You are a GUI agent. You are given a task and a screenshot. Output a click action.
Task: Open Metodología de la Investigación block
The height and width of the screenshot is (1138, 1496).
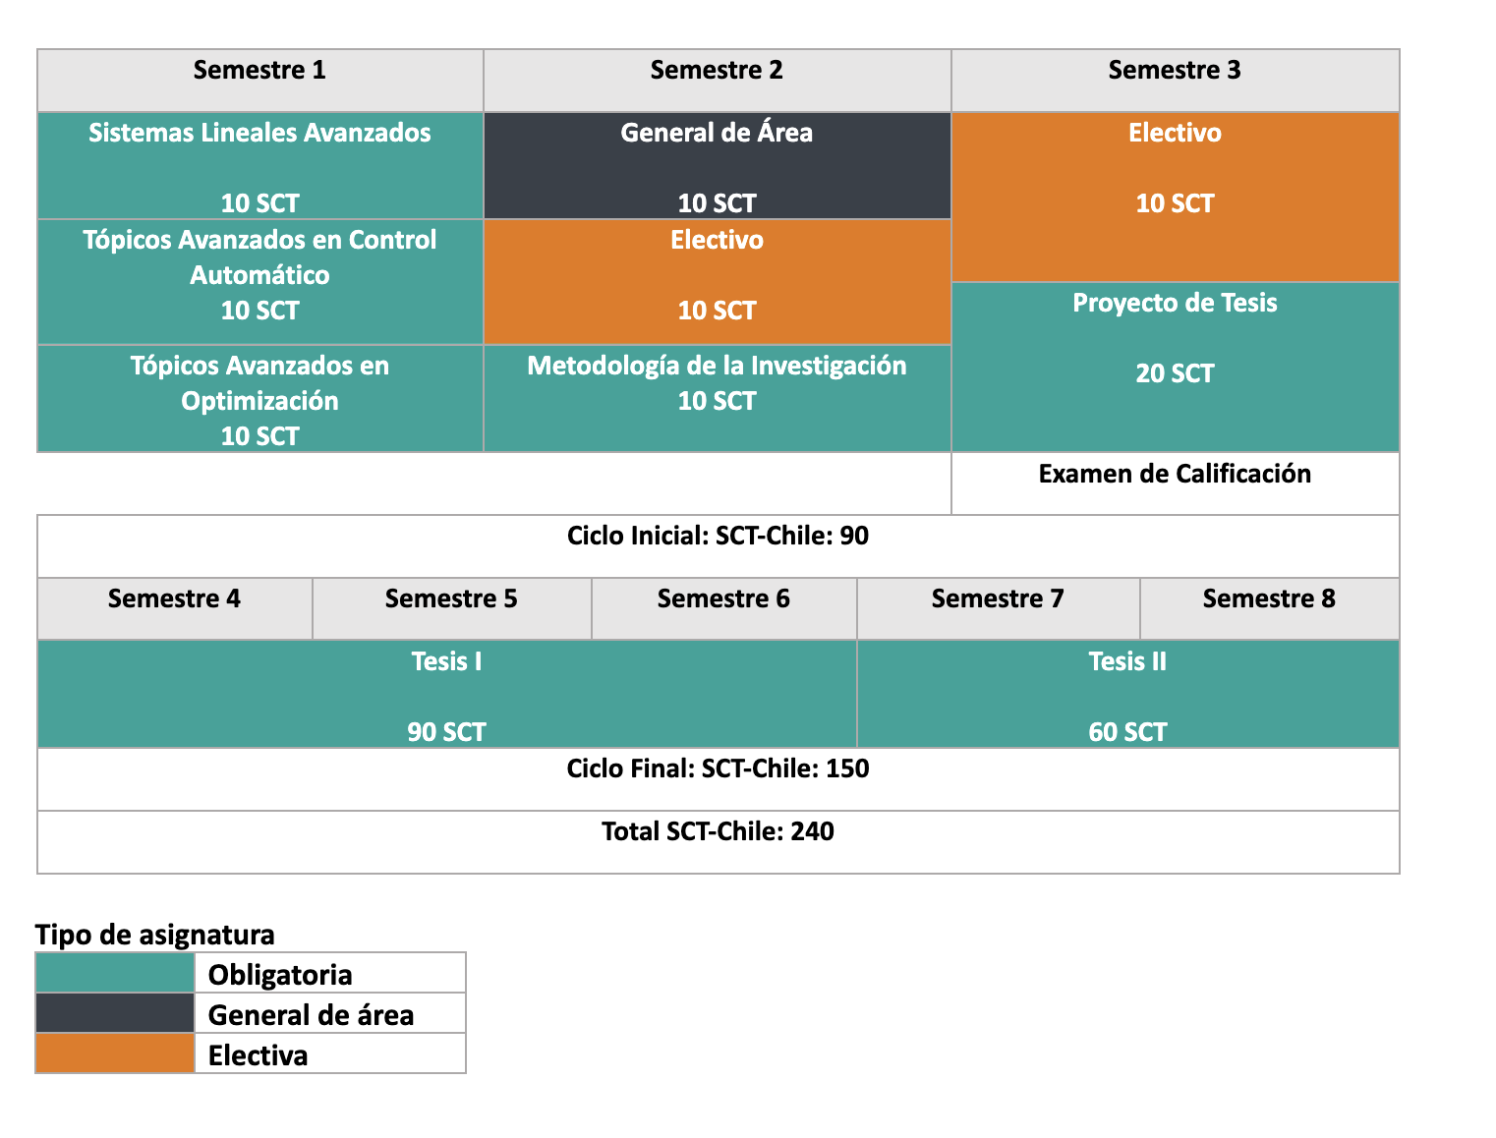[717, 398]
